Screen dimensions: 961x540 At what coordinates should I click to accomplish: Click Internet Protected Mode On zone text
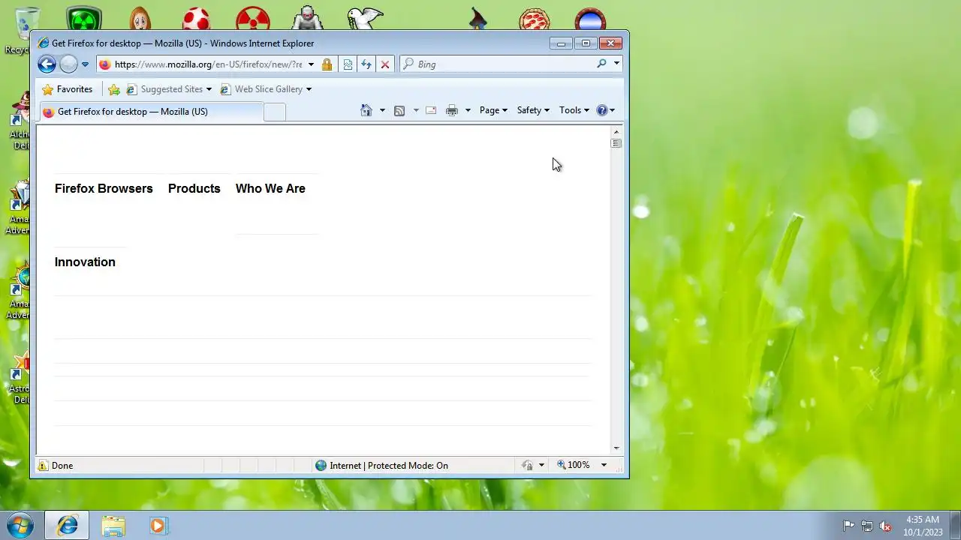click(389, 466)
